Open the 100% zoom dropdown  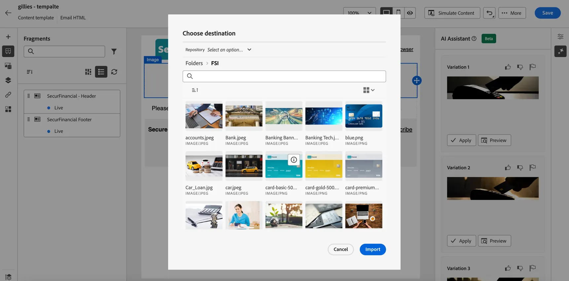tap(359, 13)
